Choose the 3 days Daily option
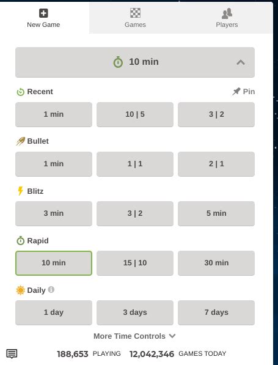The image size is (278, 365). tap(135, 312)
